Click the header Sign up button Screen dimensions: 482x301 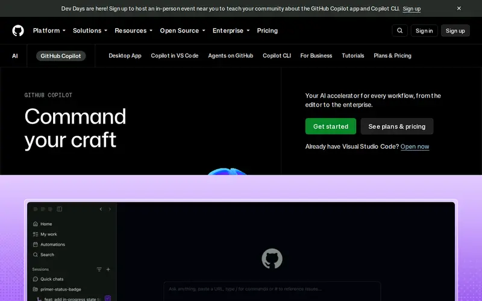pos(455,31)
